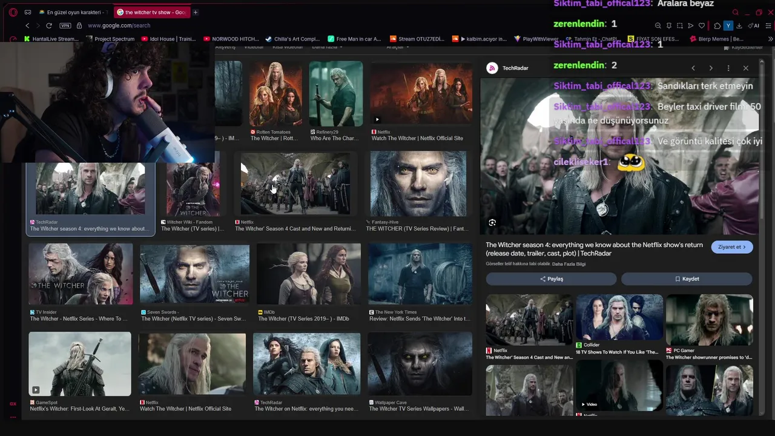Open 'Watch The Witcher | Netflix Official Site' top result
The width and height of the screenshot is (775, 436).
pyautogui.click(x=421, y=94)
